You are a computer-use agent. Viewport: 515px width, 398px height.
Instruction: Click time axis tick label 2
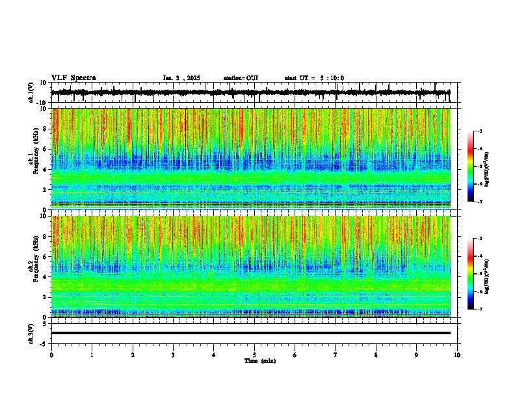[x=133, y=355]
